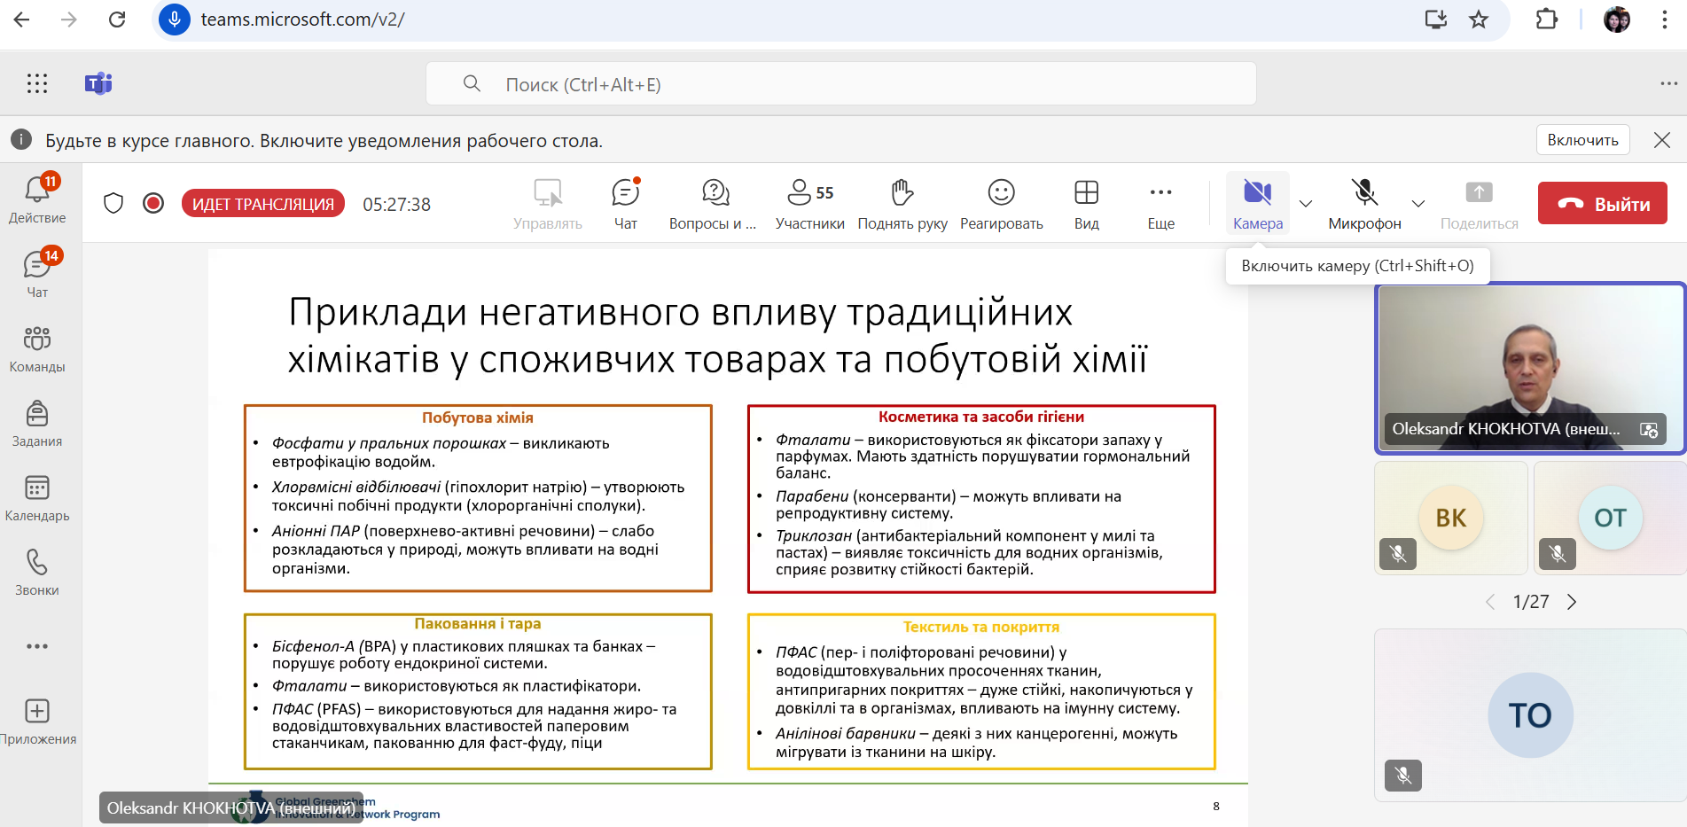1687x827 pixels.
Task: Open the Participants list showing 55
Action: (x=809, y=204)
